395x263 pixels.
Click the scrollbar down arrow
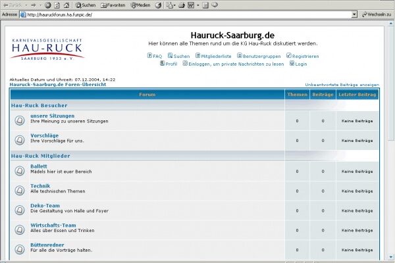pos(391,257)
